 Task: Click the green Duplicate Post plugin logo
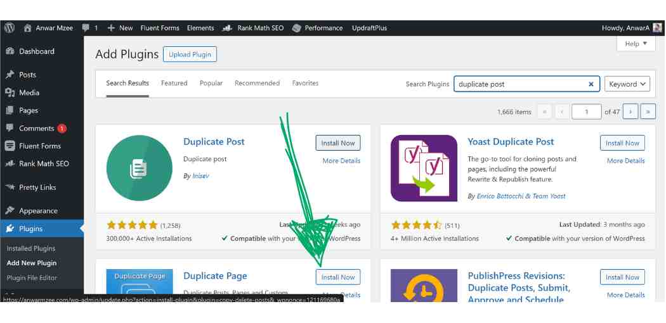point(140,168)
